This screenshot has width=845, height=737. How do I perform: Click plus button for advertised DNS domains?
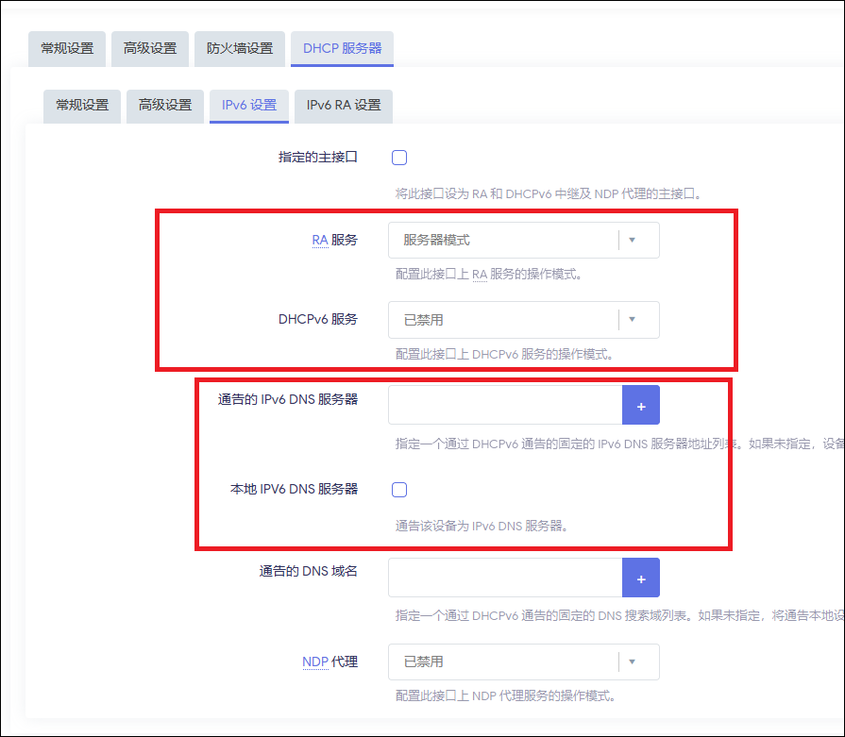tap(640, 578)
